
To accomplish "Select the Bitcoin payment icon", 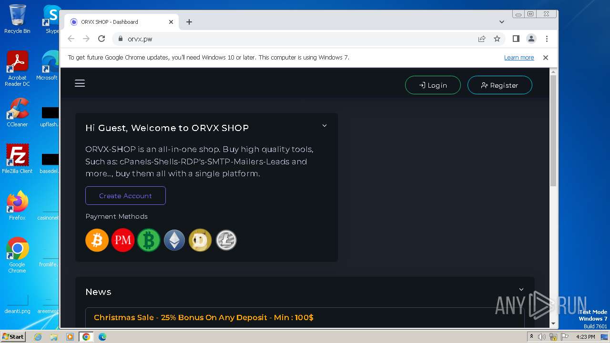I will click(97, 240).
